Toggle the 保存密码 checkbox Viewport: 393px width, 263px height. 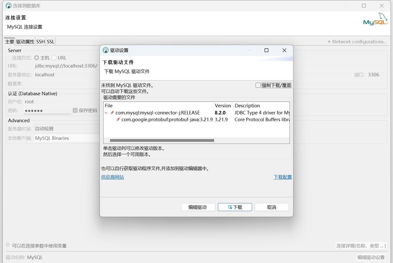[x=75, y=110]
